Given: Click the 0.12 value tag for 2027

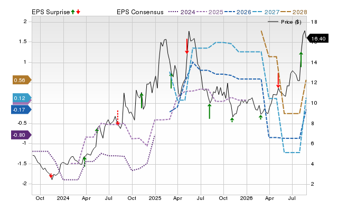Looking at the screenshot, I should point(22,98).
